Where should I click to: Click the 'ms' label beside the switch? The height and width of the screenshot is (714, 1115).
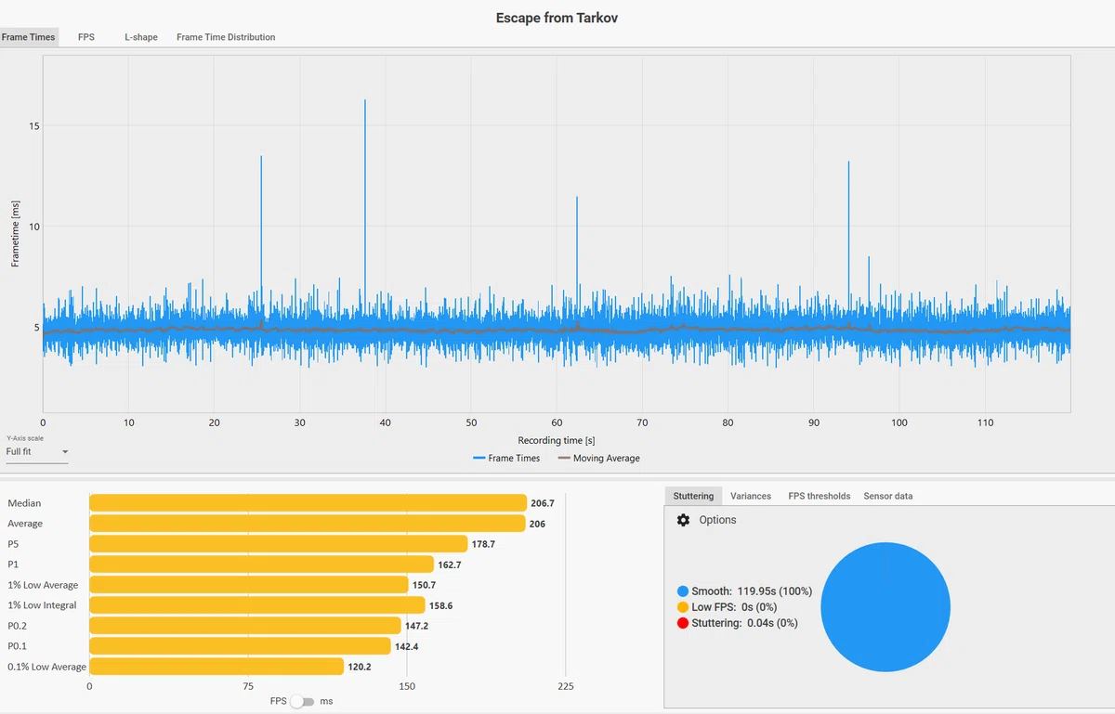pyautogui.click(x=326, y=701)
